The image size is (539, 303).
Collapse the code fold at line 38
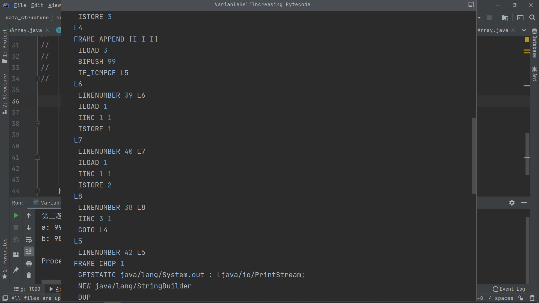coord(37,124)
